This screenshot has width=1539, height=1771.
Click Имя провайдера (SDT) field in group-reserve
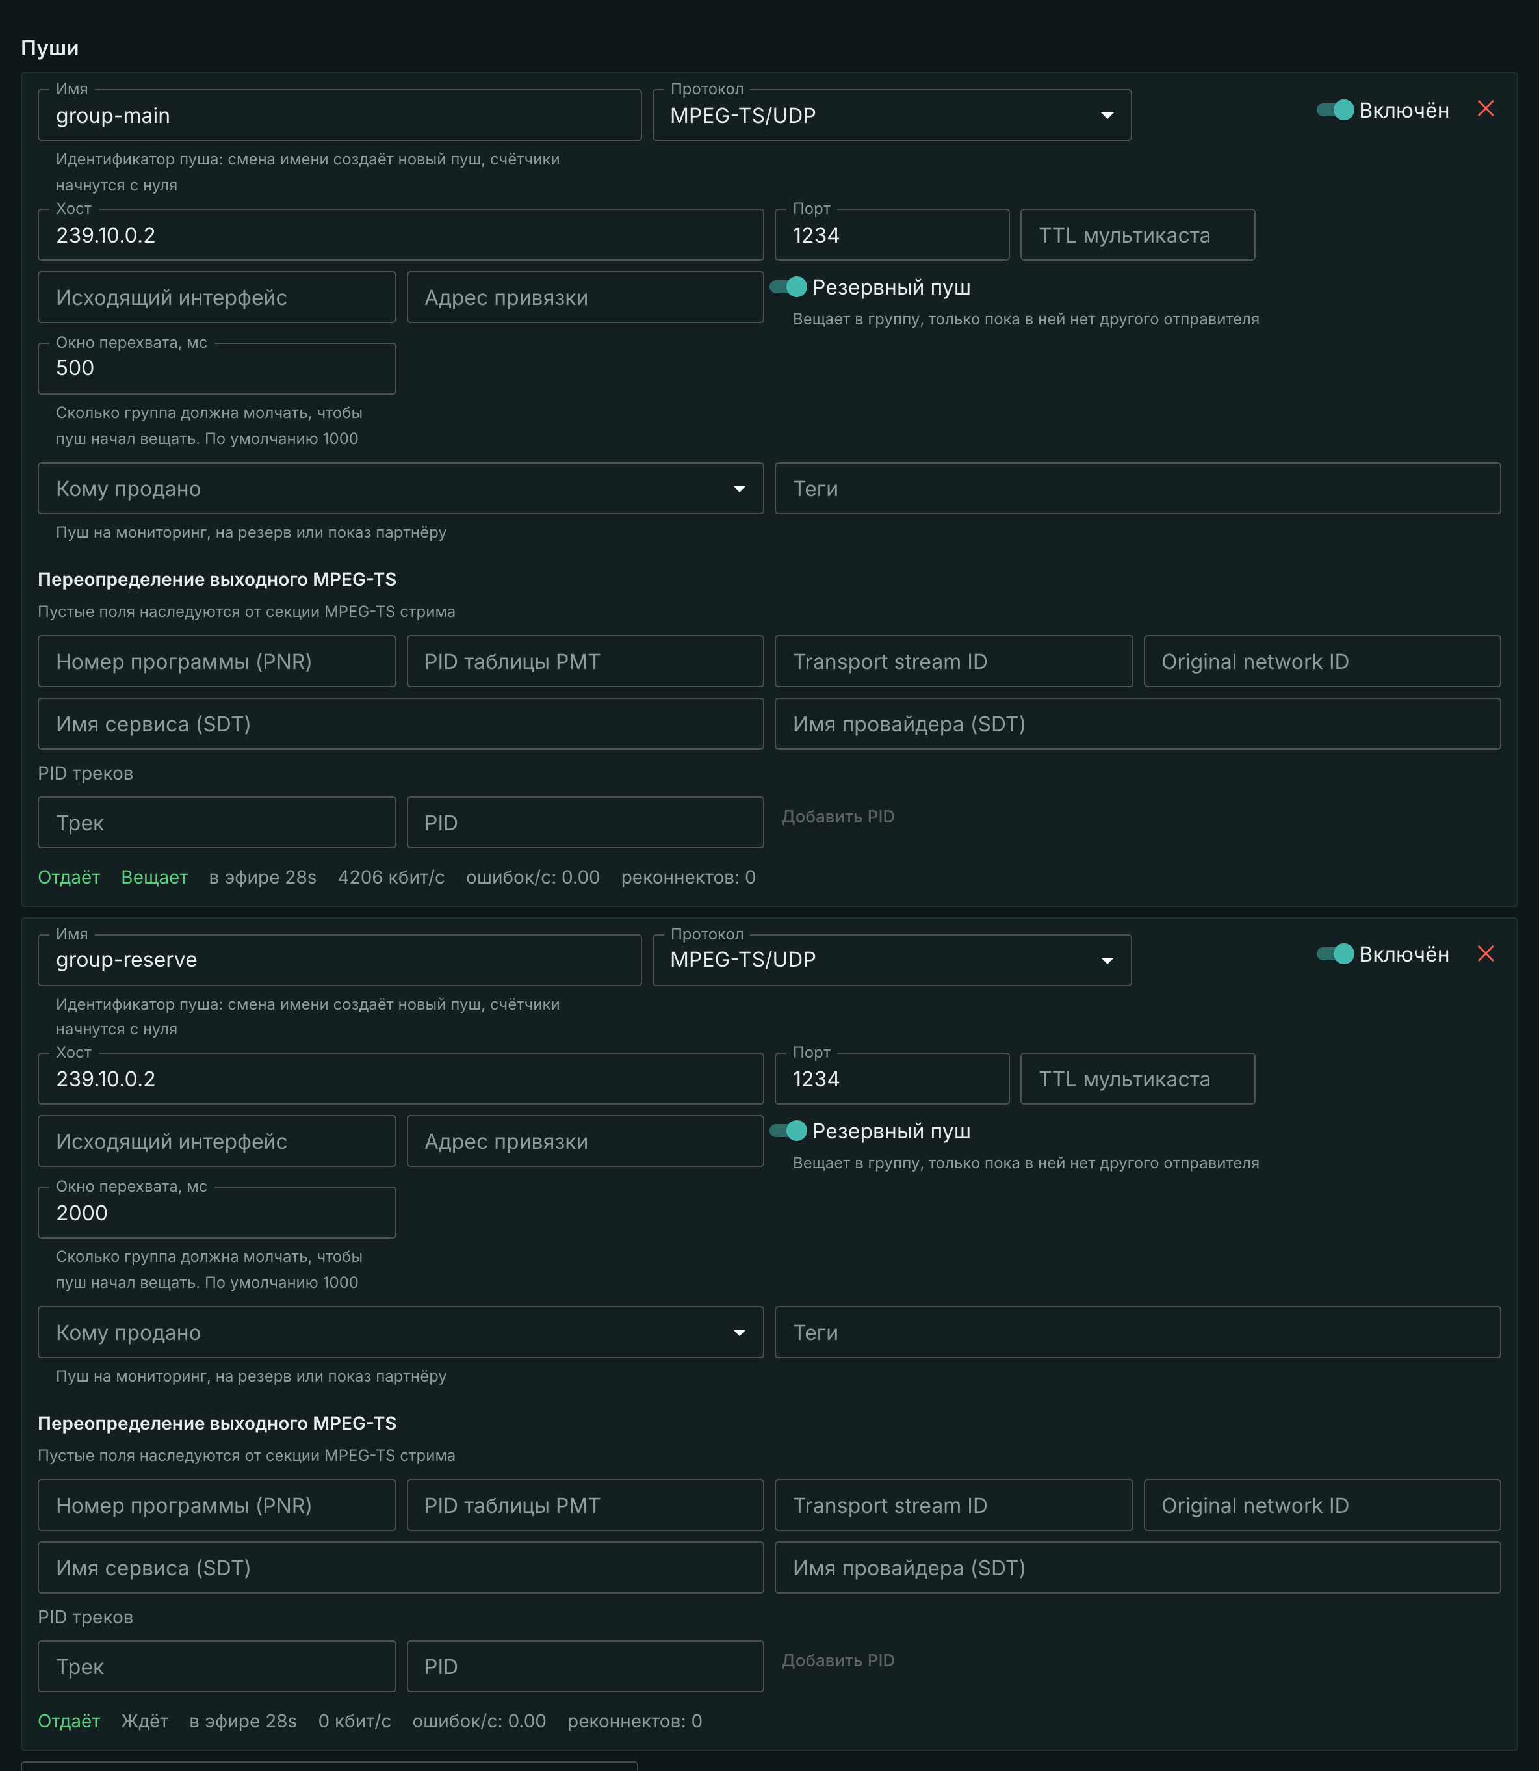pos(1137,1568)
